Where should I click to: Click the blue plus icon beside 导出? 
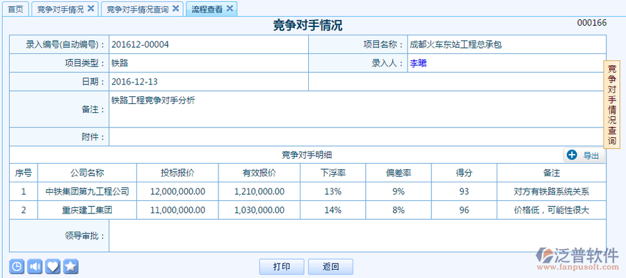pos(572,155)
